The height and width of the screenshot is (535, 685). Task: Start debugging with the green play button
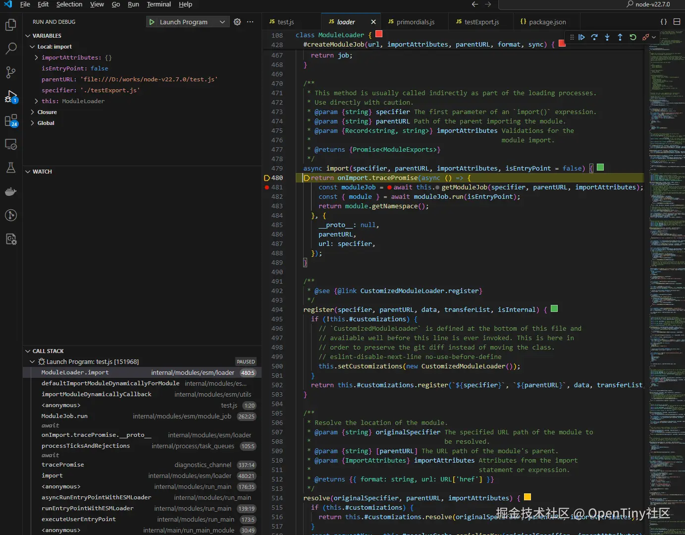152,22
